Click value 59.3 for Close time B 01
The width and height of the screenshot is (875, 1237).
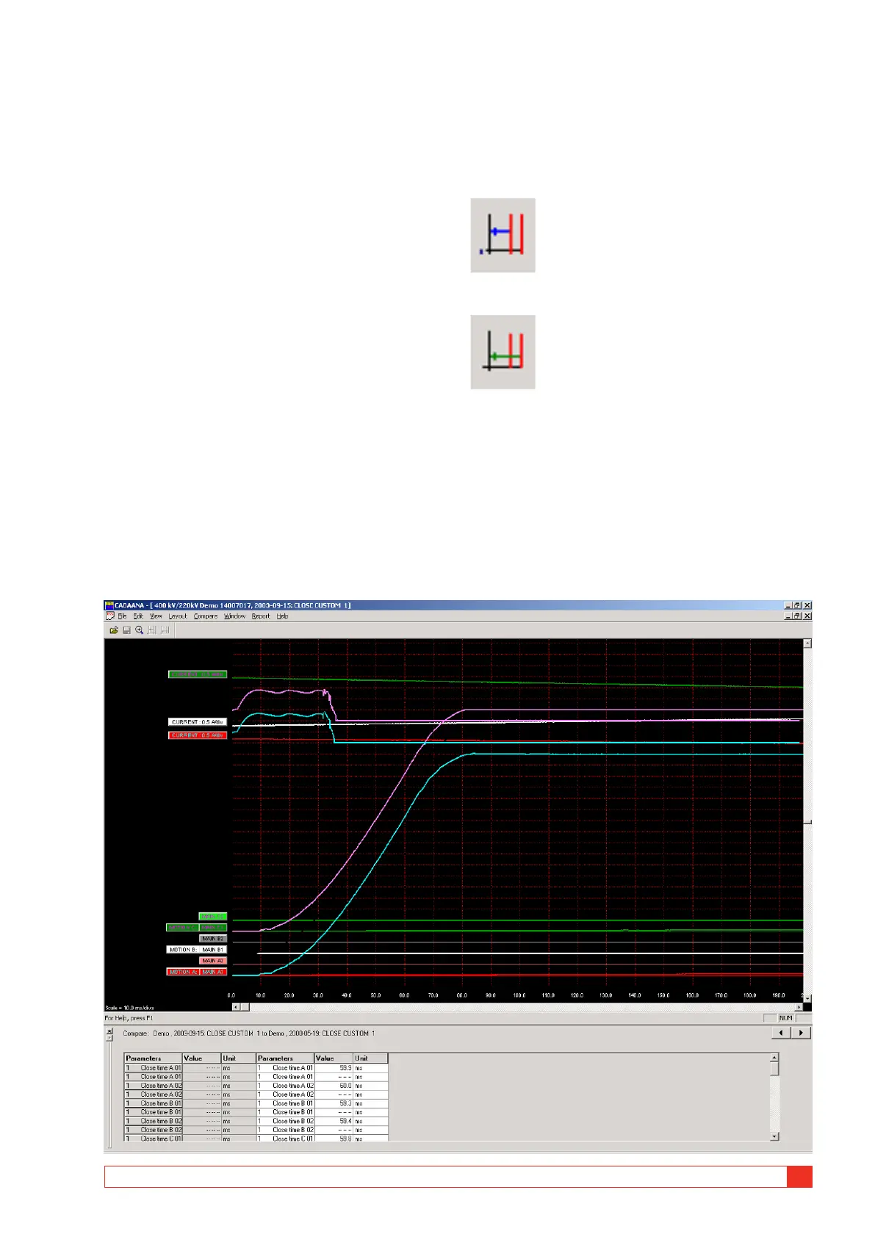(x=334, y=1103)
